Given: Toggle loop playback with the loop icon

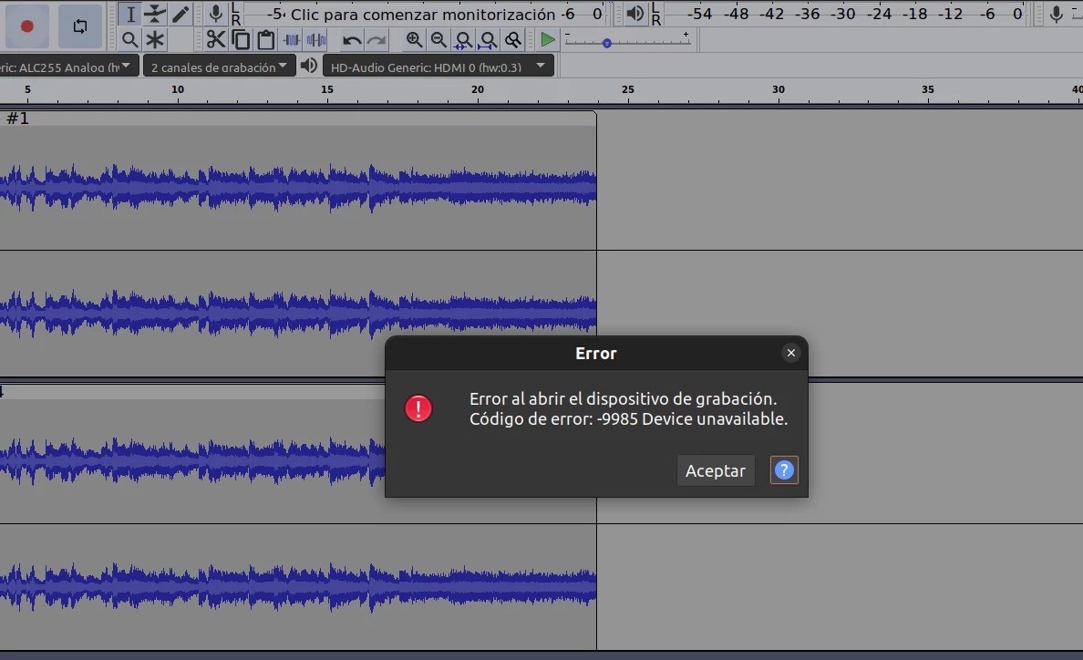Looking at the screenshot, I should [x=80, y=26].
